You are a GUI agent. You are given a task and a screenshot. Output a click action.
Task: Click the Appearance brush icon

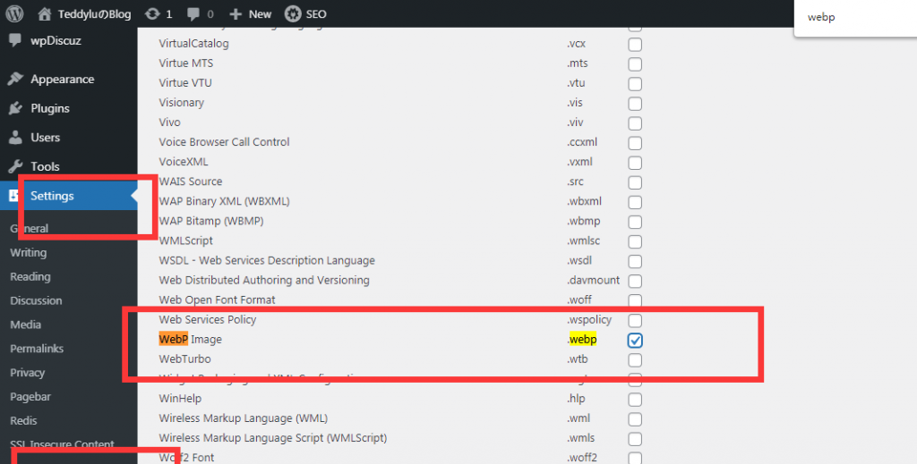[x=15, y=79]
